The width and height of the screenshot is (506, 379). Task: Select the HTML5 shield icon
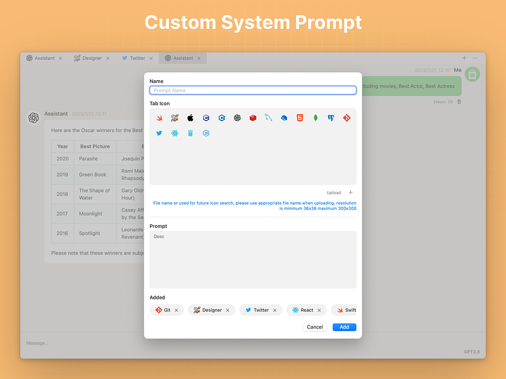[300, 118]
